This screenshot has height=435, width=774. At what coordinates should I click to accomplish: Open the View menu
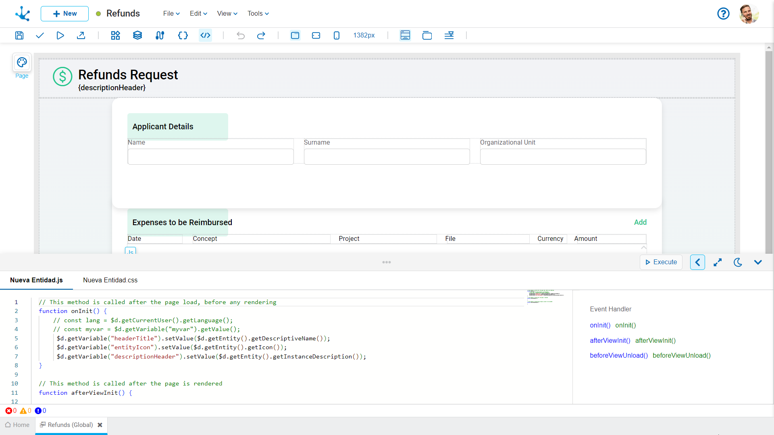(227, 14)
